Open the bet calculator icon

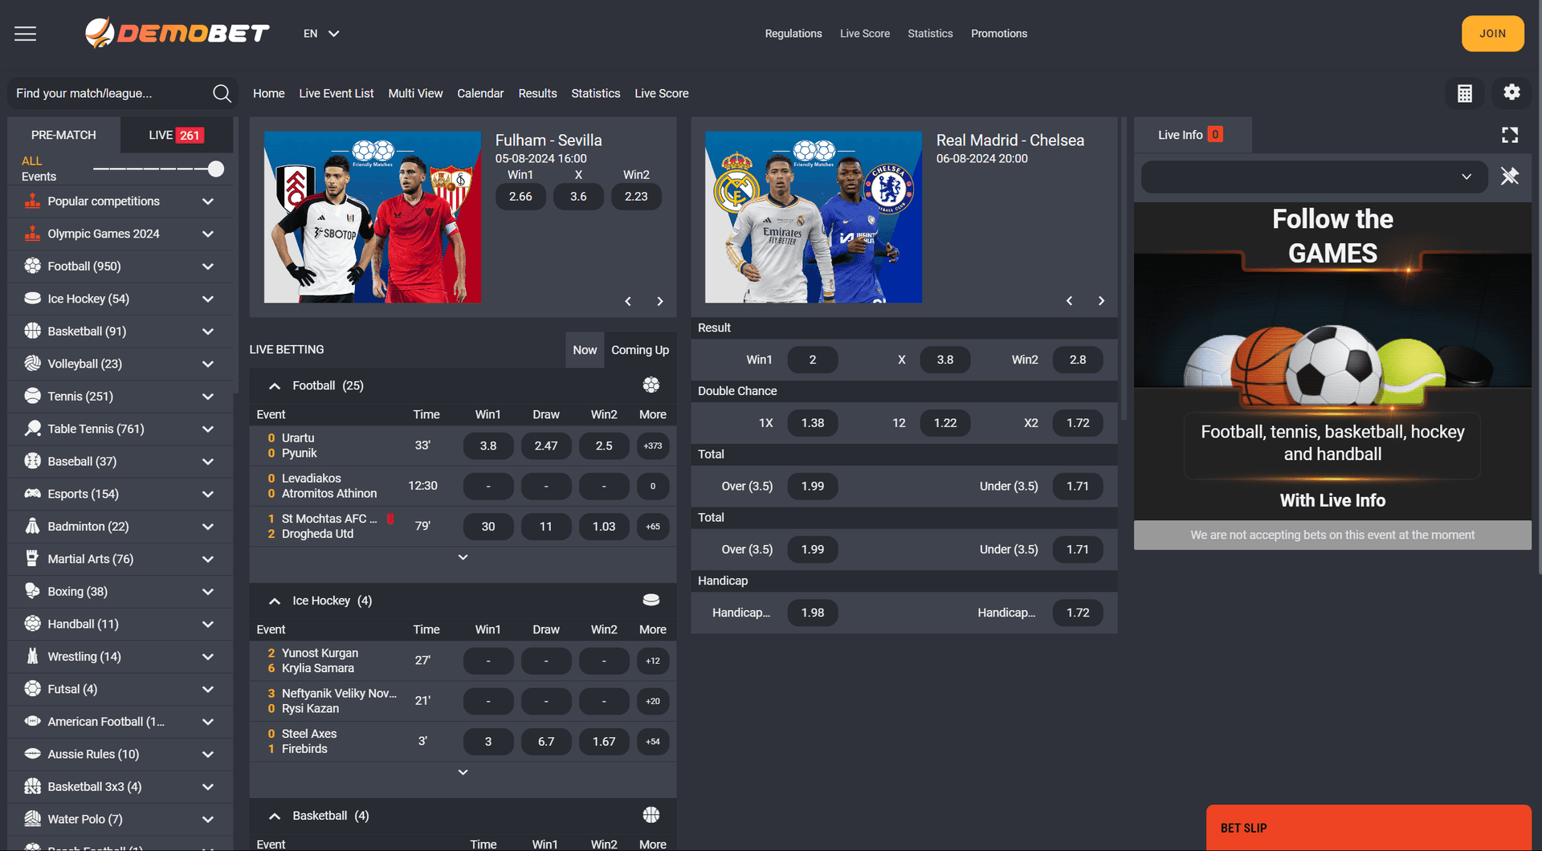pyautogui.click(x=1465, y=93)
